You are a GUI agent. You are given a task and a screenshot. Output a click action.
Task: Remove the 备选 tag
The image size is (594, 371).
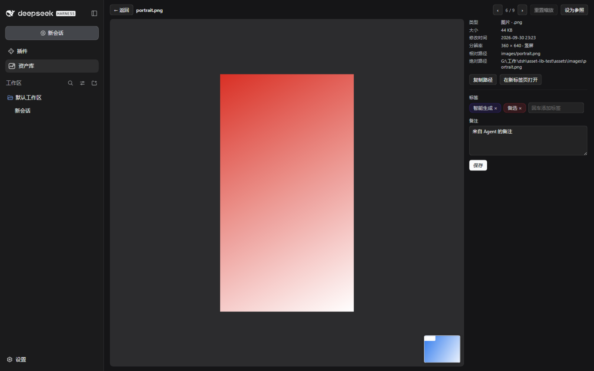(x=520, y=108)
